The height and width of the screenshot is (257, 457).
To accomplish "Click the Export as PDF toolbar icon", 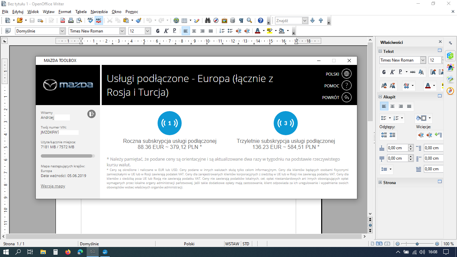I will point(63,20).
